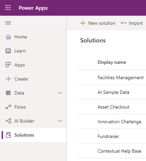Sort by Display name column header
Viewport: 146px width, 161px height.
(x=112, y=62)
